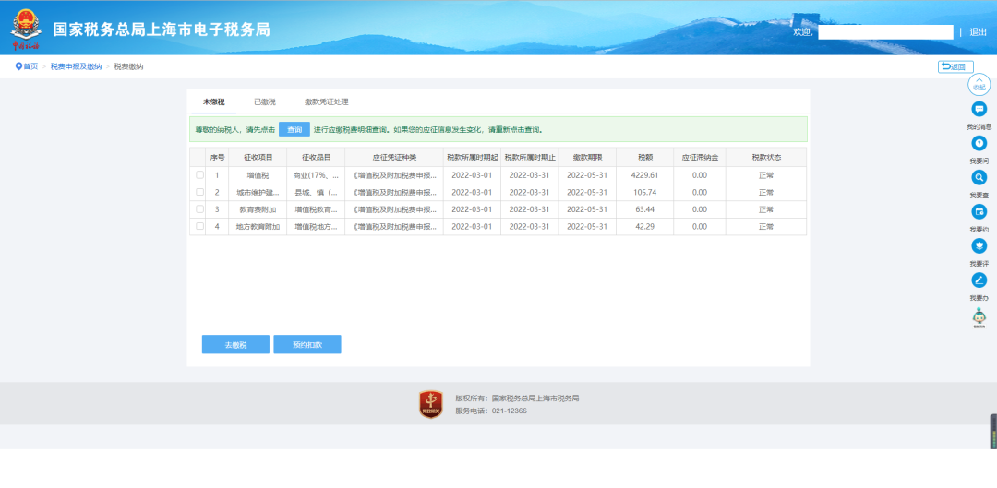Click the 序号 column header

point(217,157)
